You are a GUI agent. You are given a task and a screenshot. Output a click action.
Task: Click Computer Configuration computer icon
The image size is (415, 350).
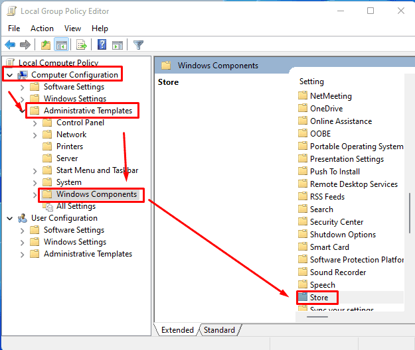pos(23,75)
